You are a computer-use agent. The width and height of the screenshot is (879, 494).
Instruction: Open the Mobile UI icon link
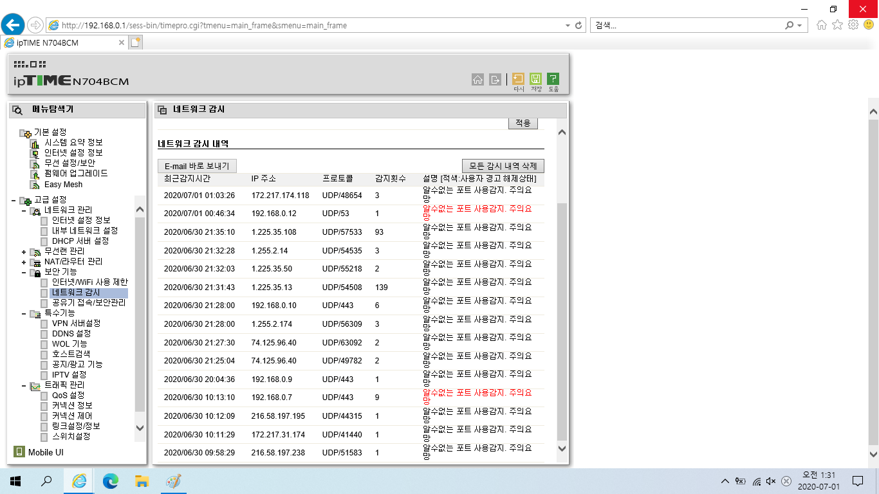[19, 452]
